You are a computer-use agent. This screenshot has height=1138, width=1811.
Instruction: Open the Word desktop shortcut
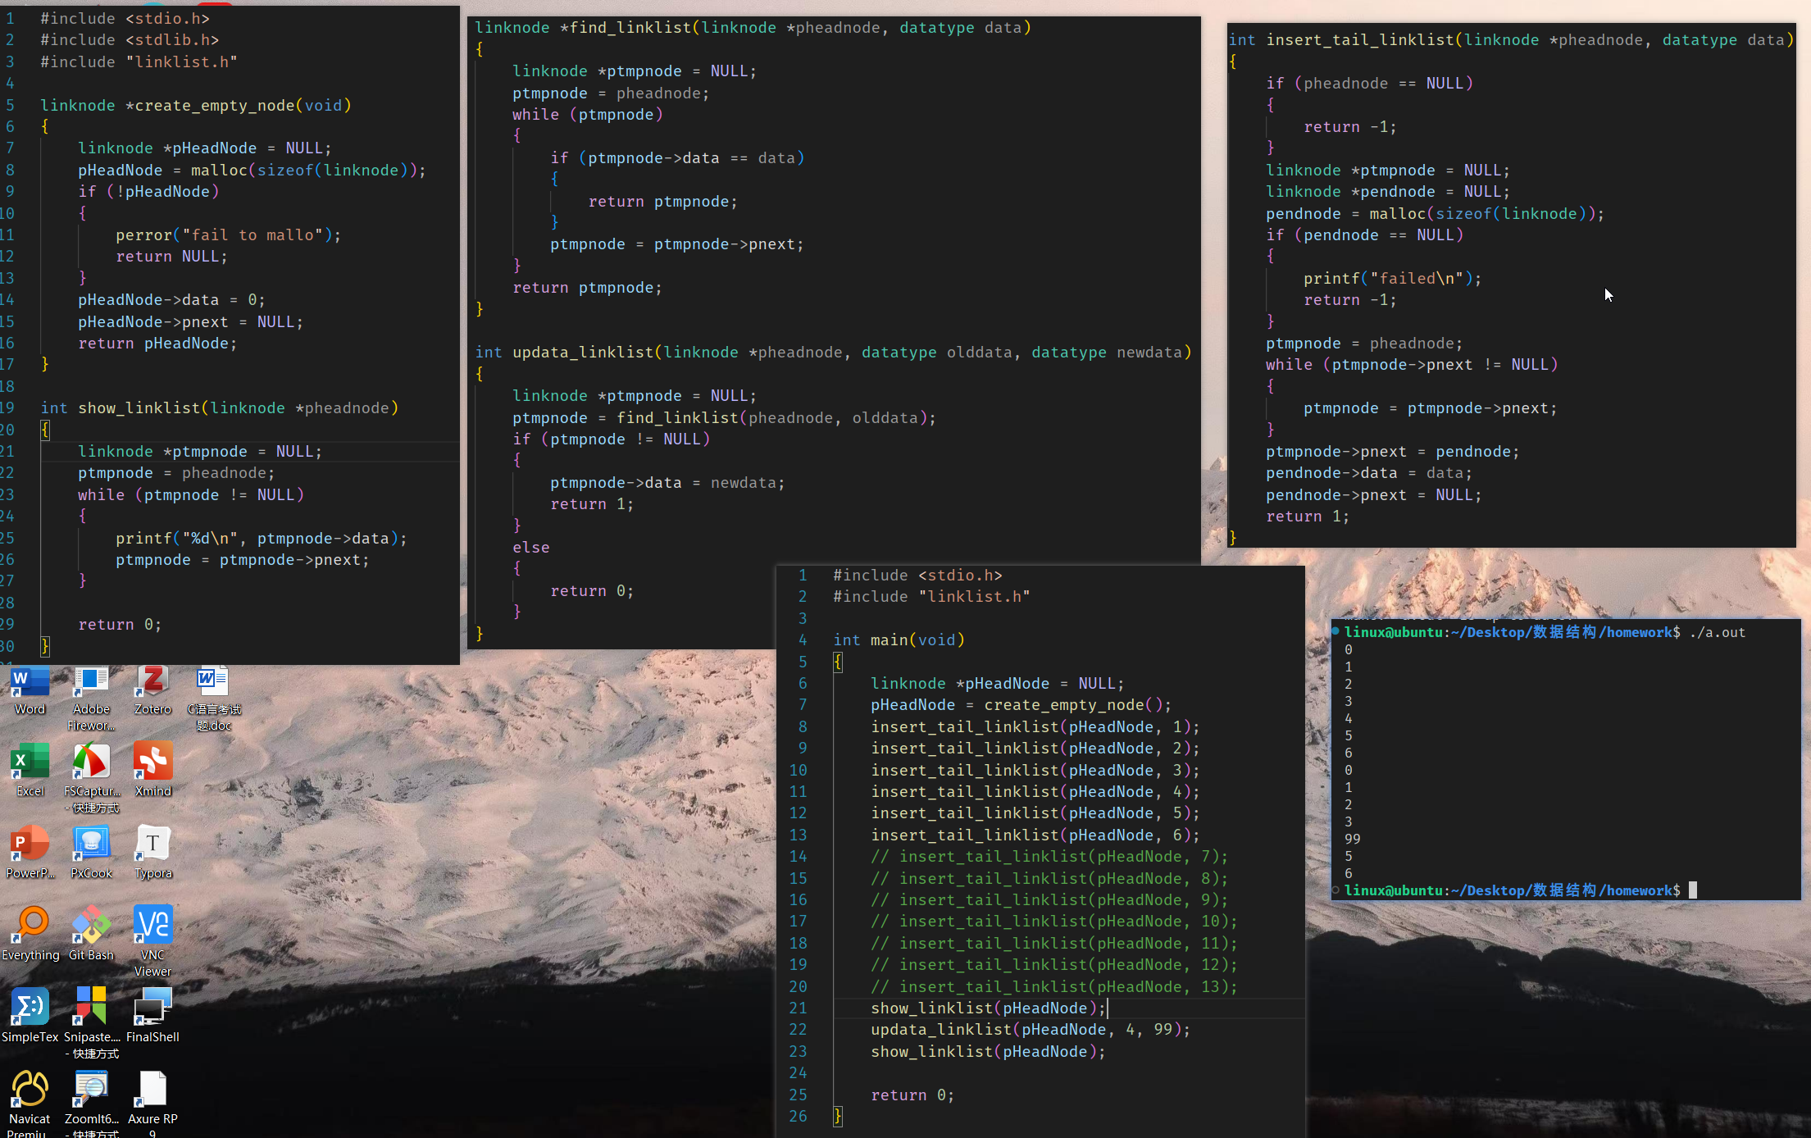pos(30,682)
